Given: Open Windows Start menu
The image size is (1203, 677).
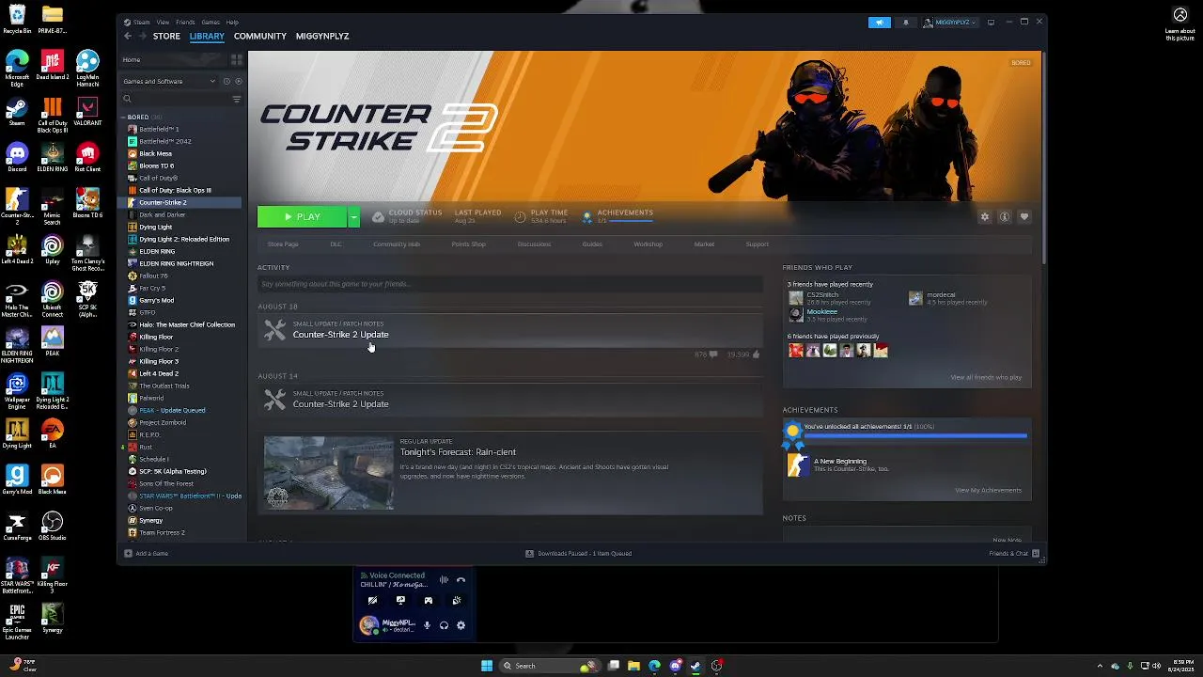Looking at the screenshot, I should (x=487, y=666).
